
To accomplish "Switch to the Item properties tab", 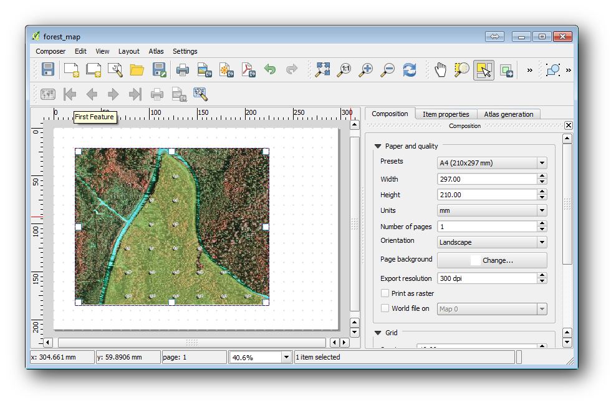I will (x=445, y=114).
